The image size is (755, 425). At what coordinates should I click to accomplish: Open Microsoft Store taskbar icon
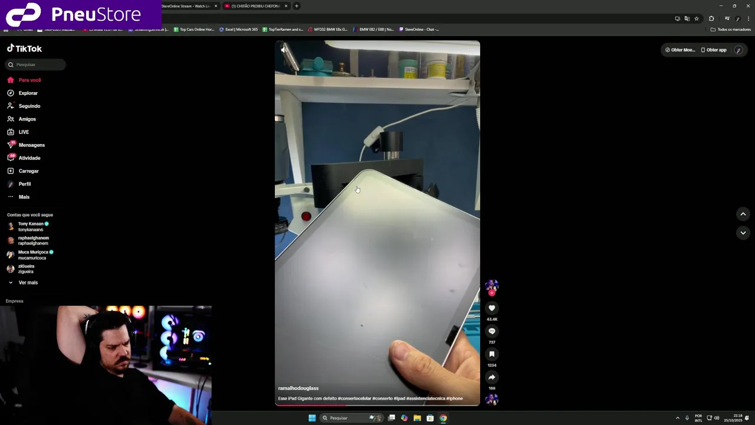point(430,418)
